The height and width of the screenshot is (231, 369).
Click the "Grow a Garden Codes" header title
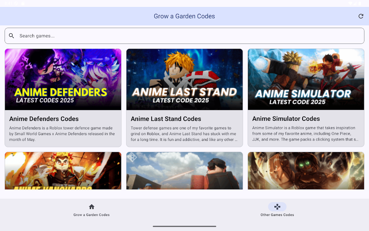[x=184, y=16]
